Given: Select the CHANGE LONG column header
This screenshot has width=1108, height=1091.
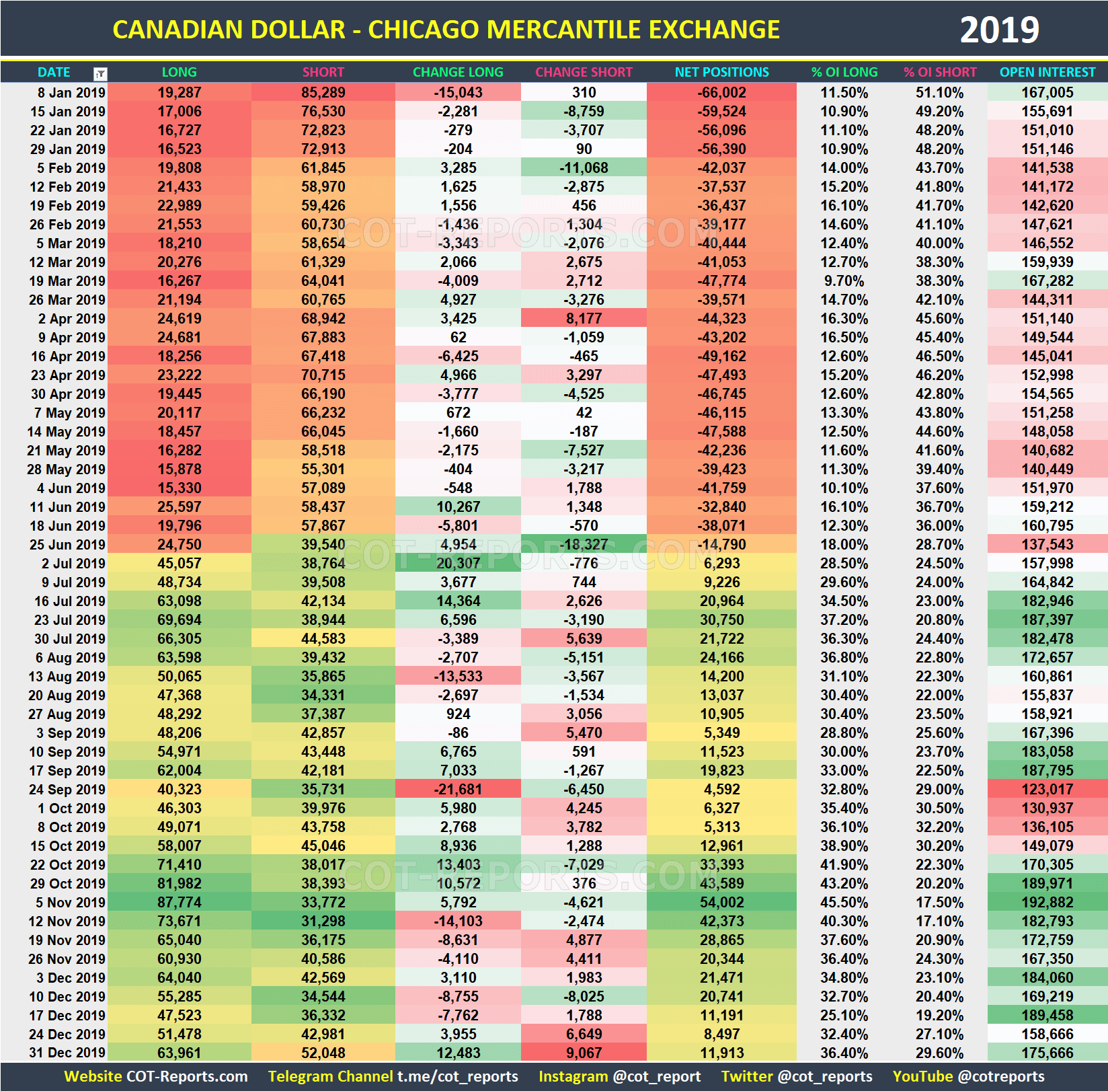Looking at the screenshot, I should click(x=459, y=72).
